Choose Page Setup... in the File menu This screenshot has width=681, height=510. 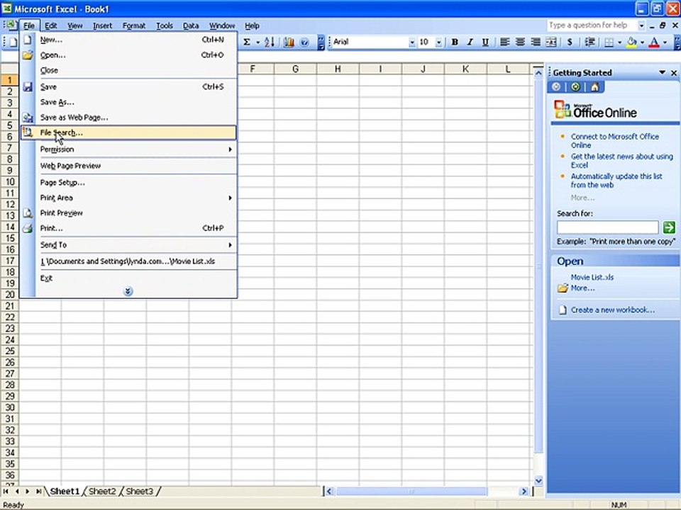click(x=128, y=183)
